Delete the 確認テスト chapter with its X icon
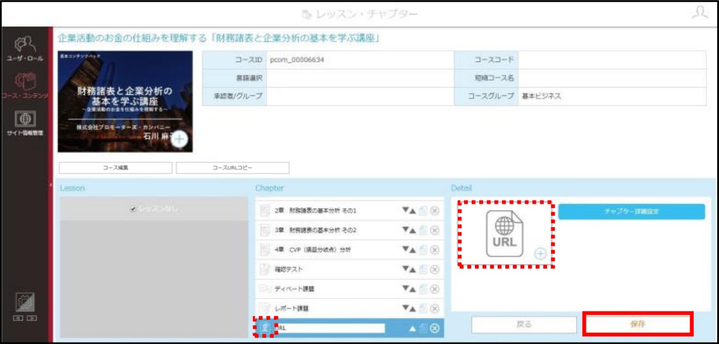This screenshot has width=719, height=344. click(435, 269)
